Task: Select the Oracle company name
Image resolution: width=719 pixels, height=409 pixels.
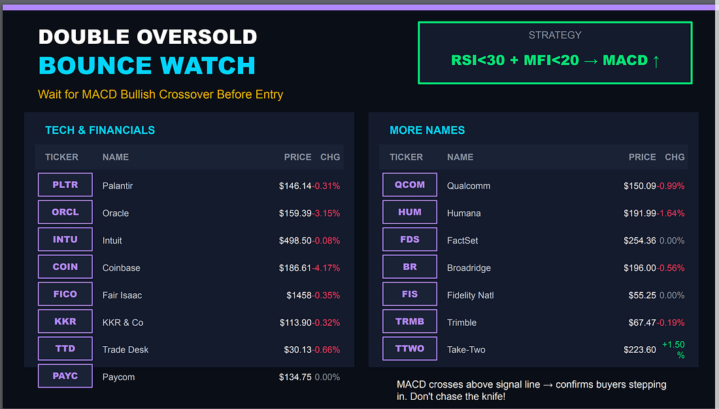Action: coord(116,213)
